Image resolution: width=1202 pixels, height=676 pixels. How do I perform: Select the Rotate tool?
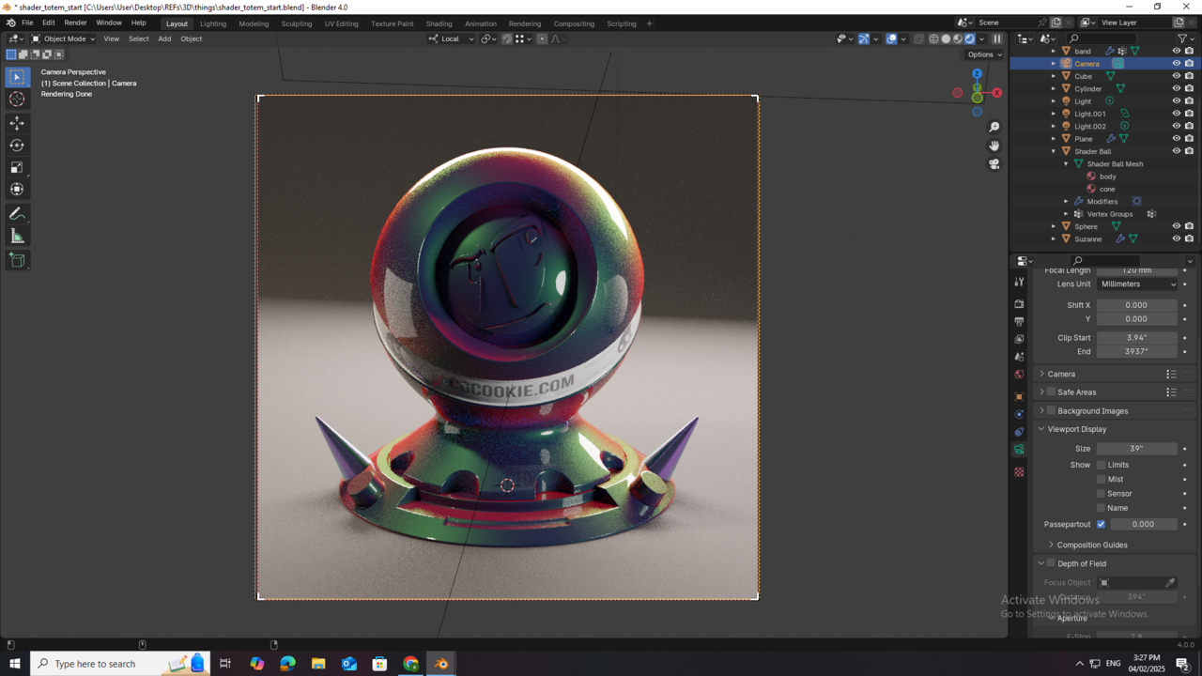[17, 146]
